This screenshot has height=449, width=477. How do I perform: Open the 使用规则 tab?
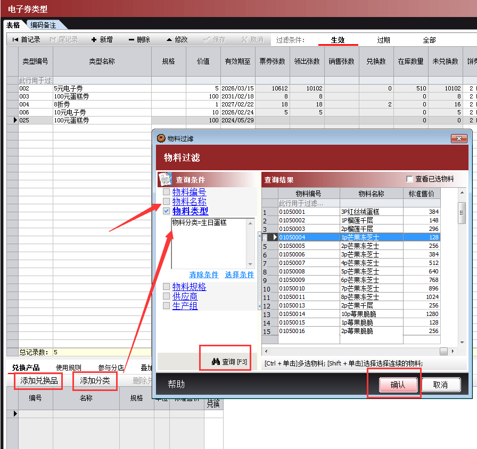click(x=69, y=368)
